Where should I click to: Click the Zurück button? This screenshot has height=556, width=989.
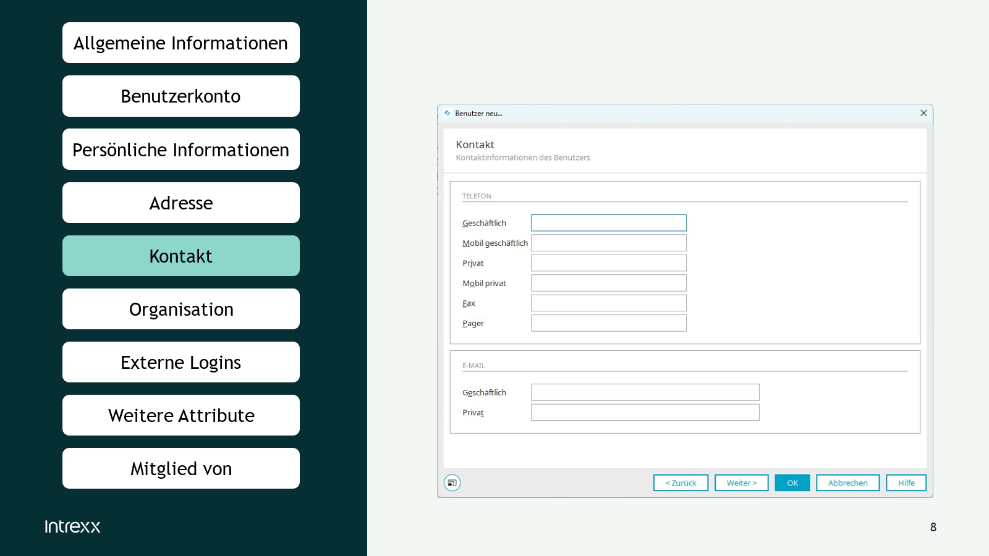pos(681,482)
